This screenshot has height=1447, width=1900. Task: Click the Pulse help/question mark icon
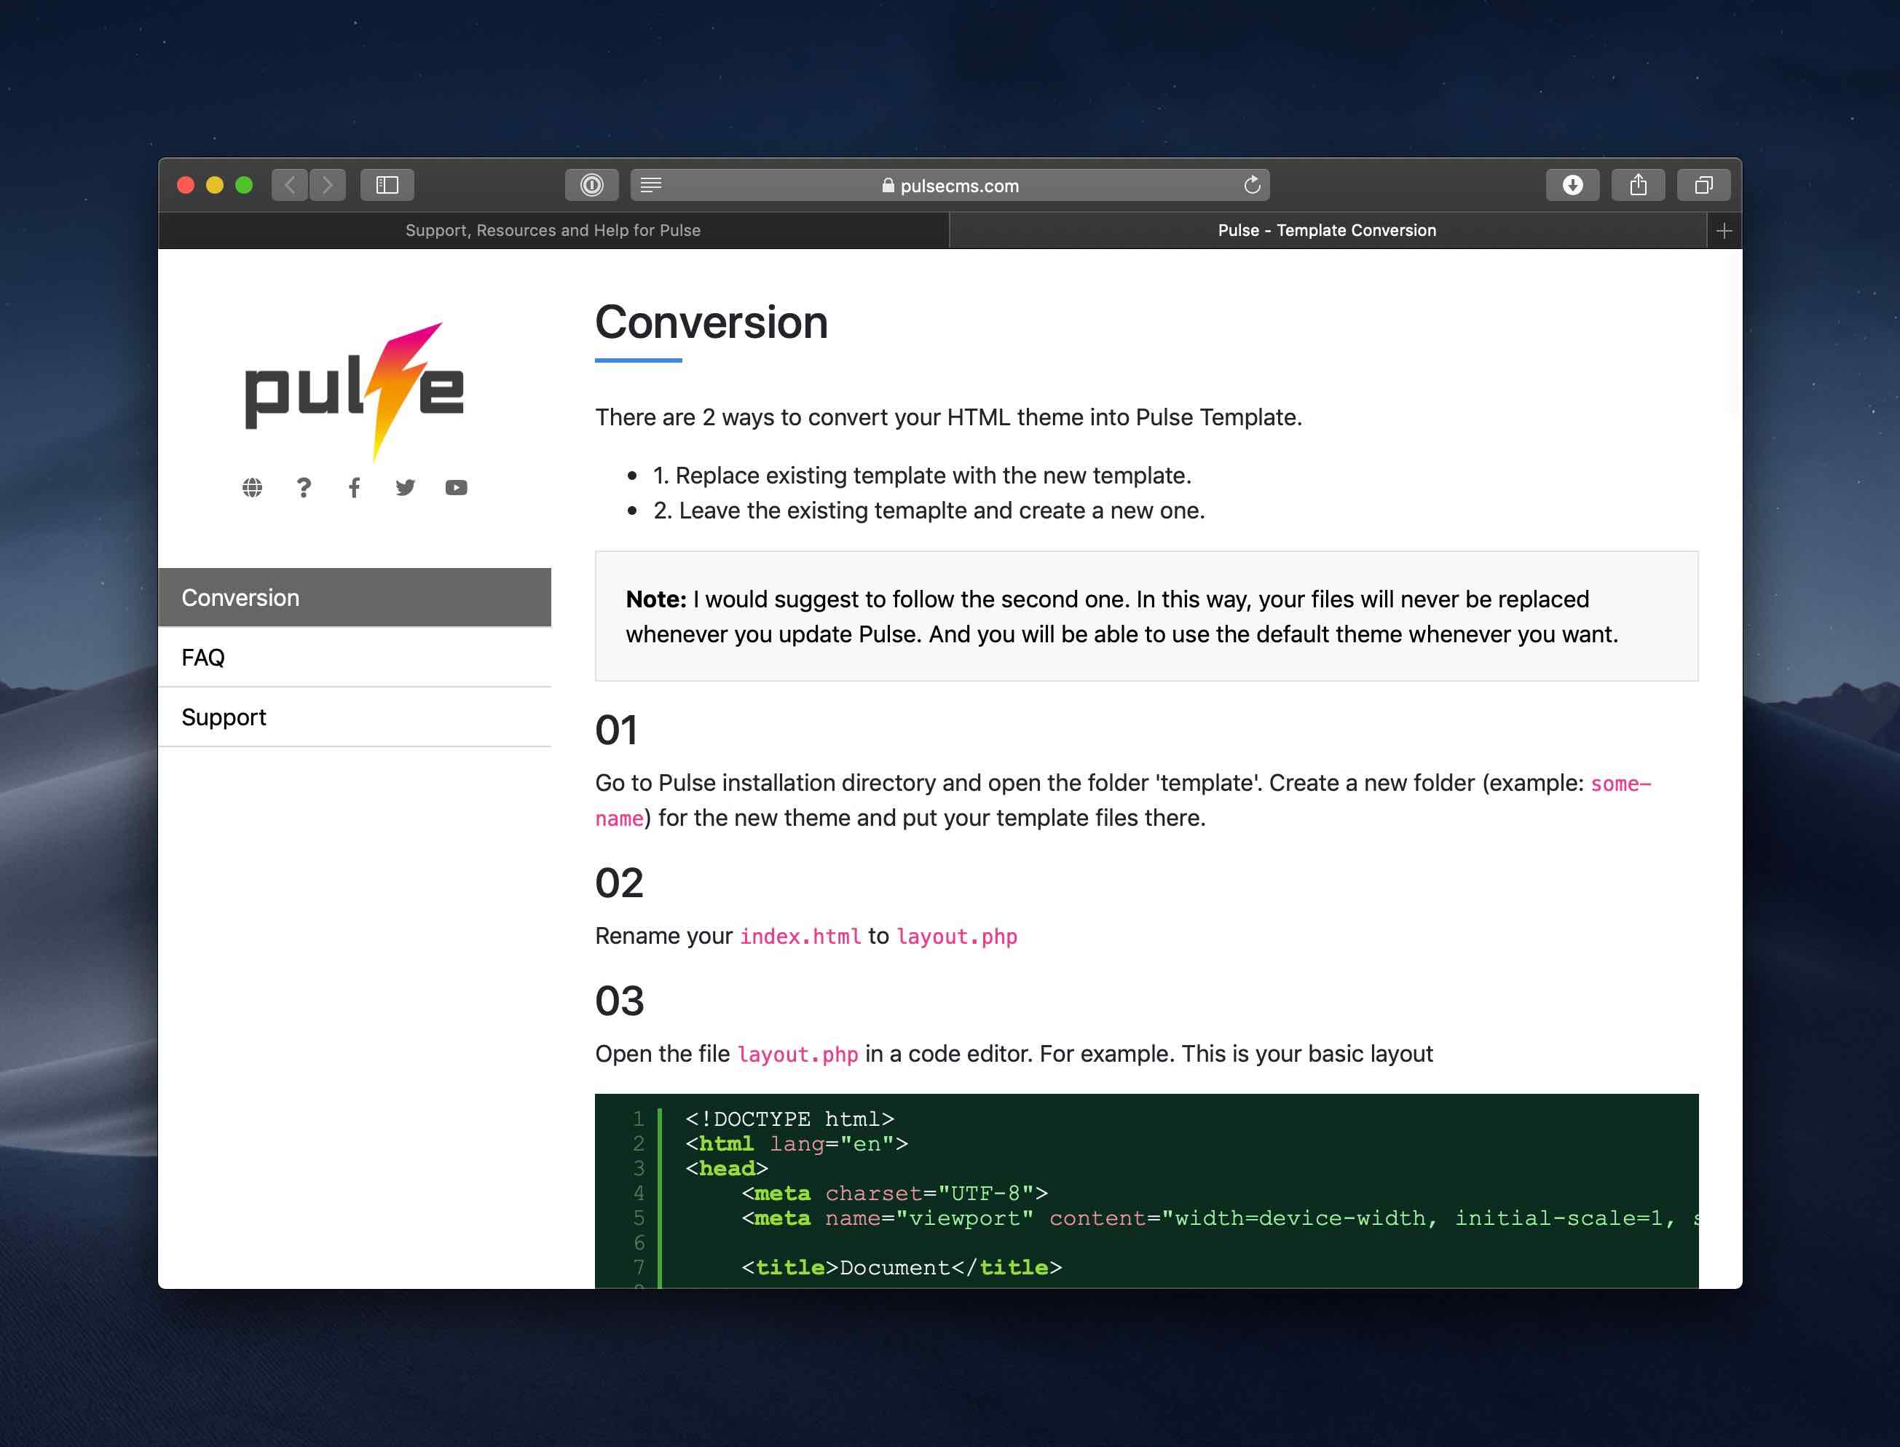click(x=302, y=486)
